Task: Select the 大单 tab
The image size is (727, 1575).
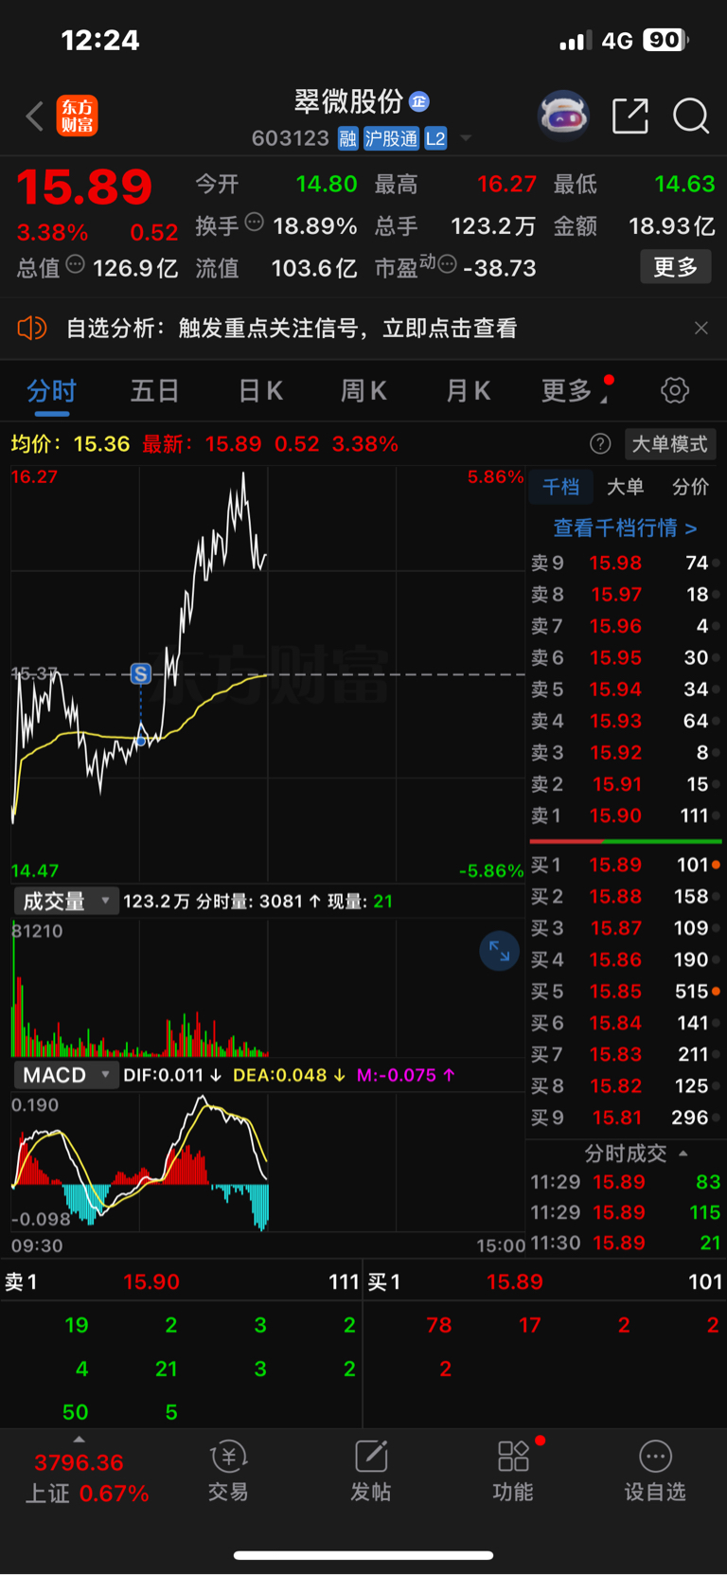Action: pos(625,487)
